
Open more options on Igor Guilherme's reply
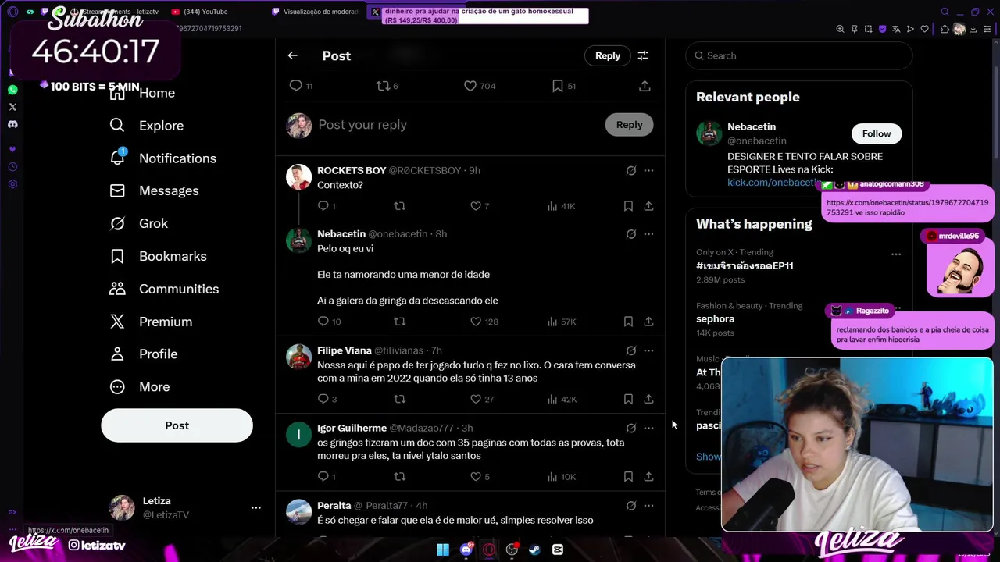648,428
